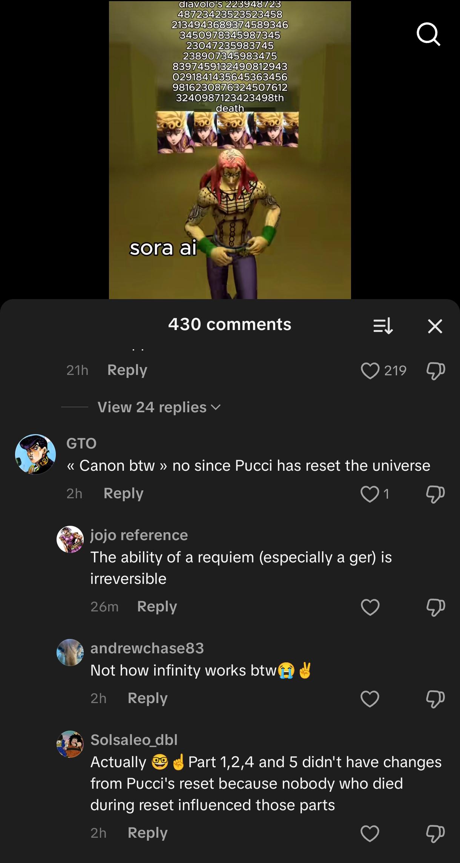Open jojo reference's avatar
460x863 pixels.
(70, 539)
